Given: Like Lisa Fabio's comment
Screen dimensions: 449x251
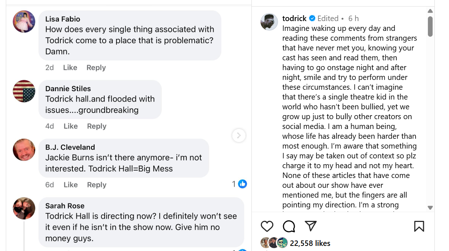Looking at the screenshot, I should tap(70, 68).
